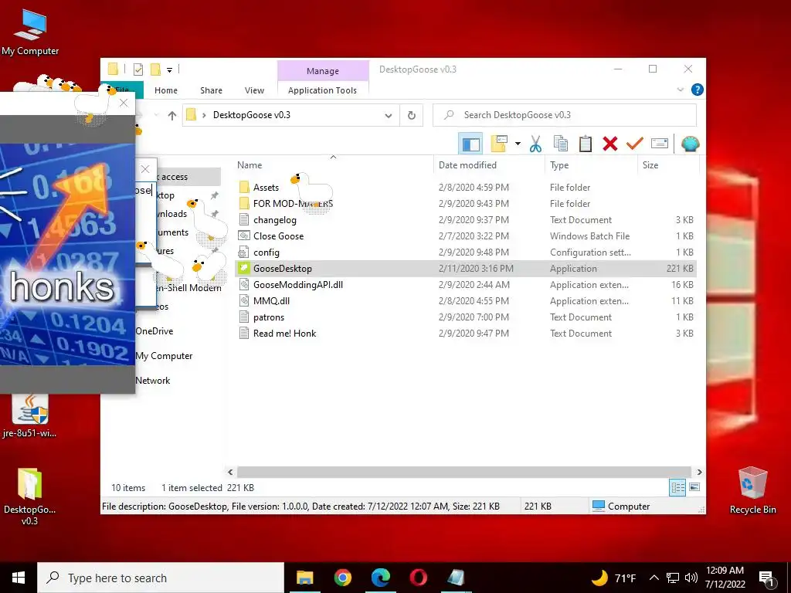Screen dimensions: 791x593
Task: Click the Paste clipboard icon
Action: (586, 144)
